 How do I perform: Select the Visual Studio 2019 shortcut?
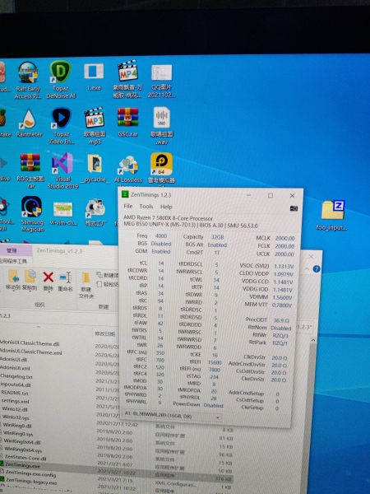62,170
